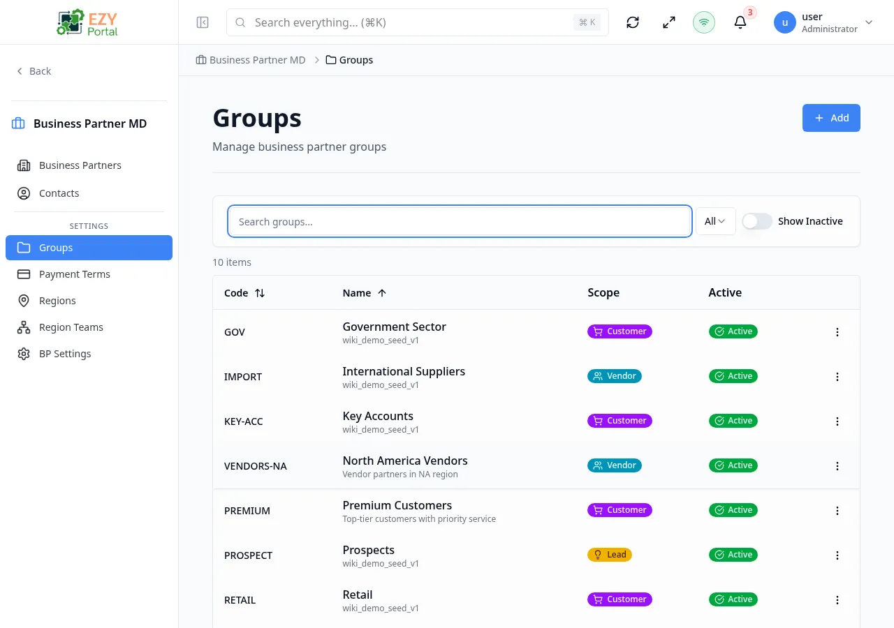Click the green Wi-Fi connection status icon
Viewport: 894px width, 628px height.
[x=704, y=22]
